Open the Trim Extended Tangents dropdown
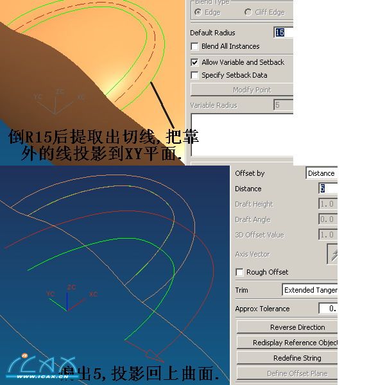The height and width of the screenshot is (385, 385). click(310, 290)
